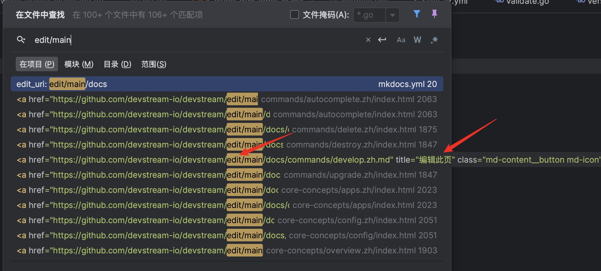Click the filter search results icon
Screen dimensions: 601x271
417,14
